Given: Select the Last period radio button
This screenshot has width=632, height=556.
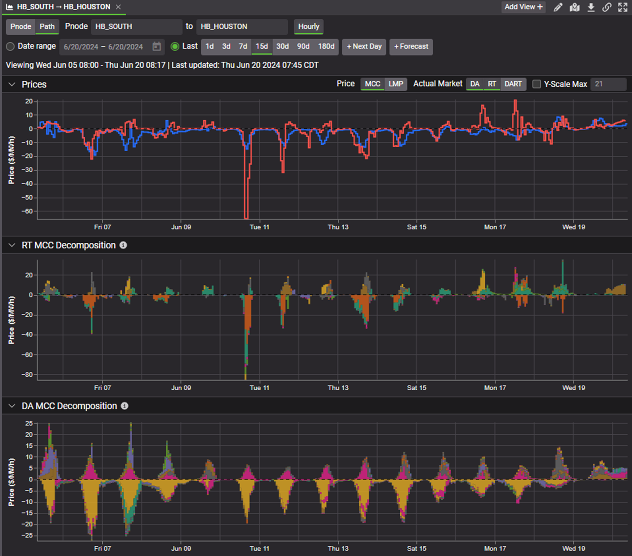Looking at the screenshot, I should click(175, 47).
